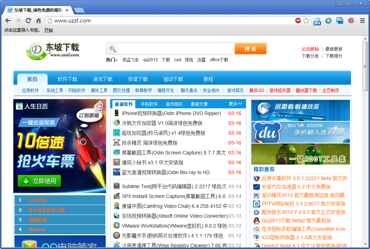This screenshot has height=249, width=370.
Task: Open the 游戏下载 navigation tab
Action: [103, 79]
